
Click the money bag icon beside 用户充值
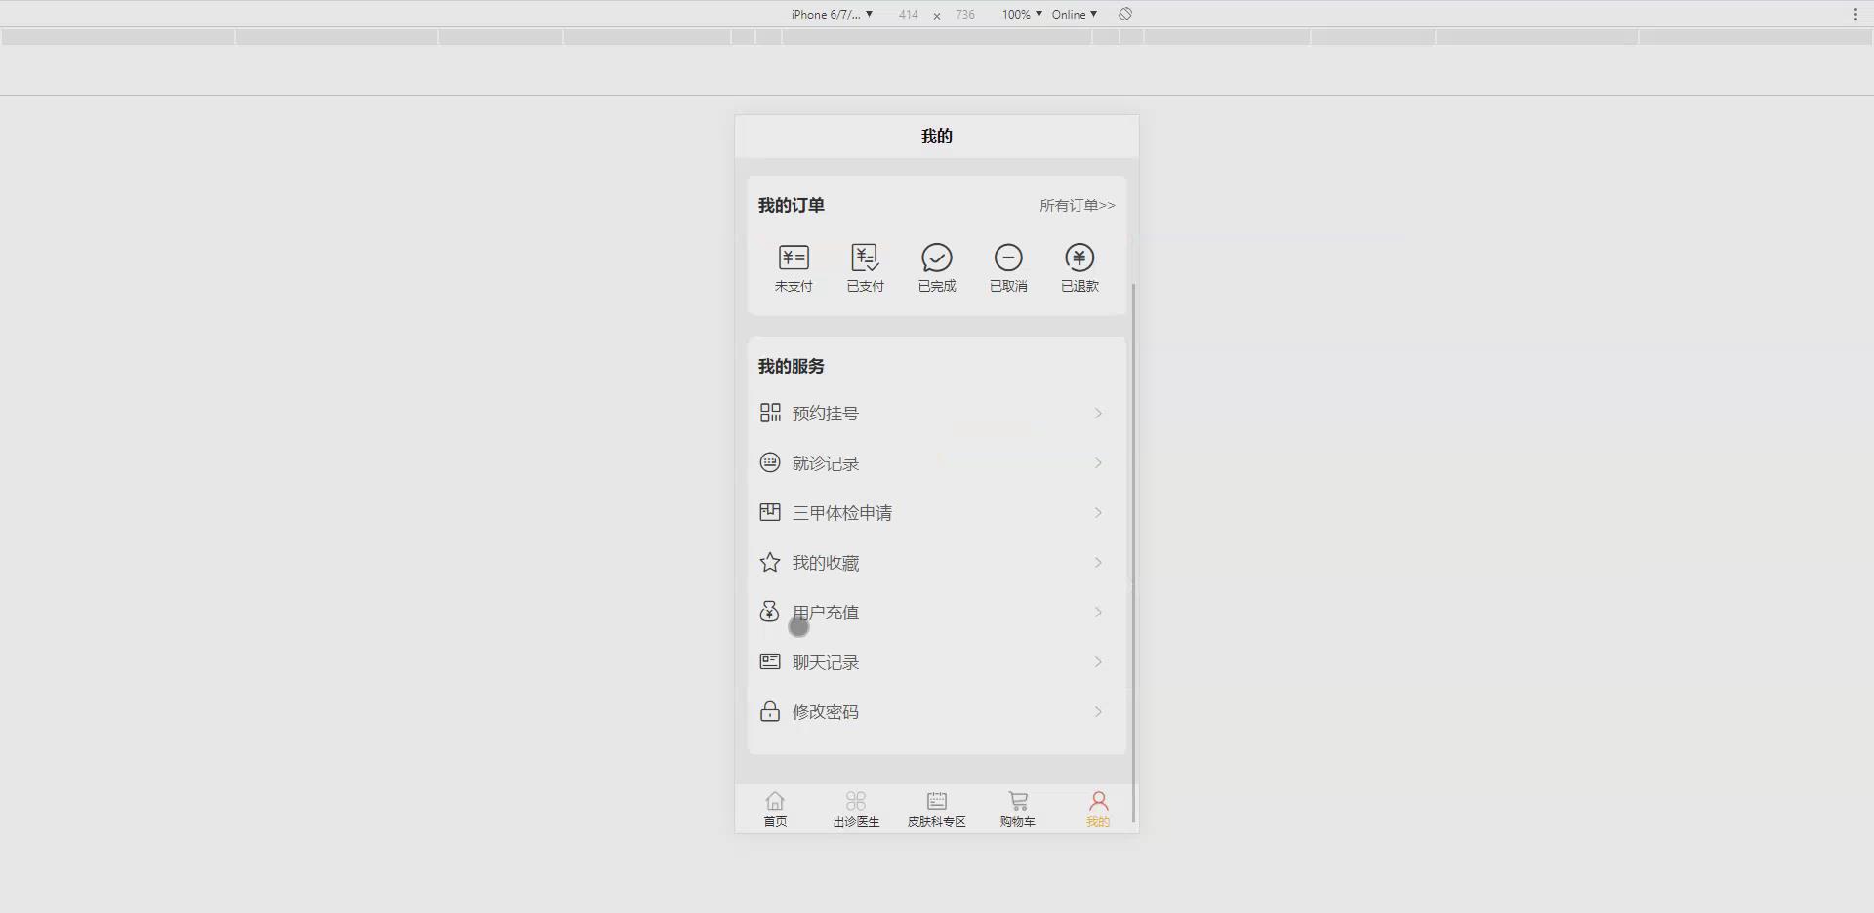point(770,612)
